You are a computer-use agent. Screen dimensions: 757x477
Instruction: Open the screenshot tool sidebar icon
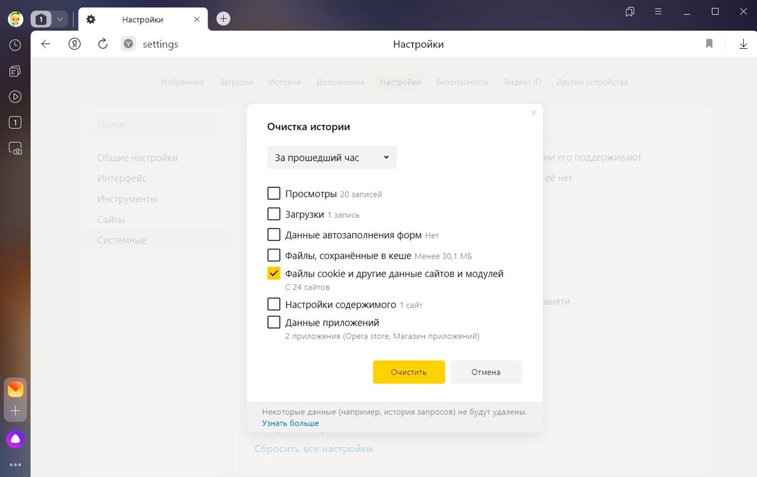[x=15, y=148]
